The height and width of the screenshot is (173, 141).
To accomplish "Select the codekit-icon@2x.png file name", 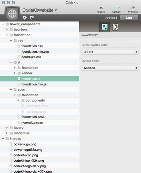I will (29, 161).
